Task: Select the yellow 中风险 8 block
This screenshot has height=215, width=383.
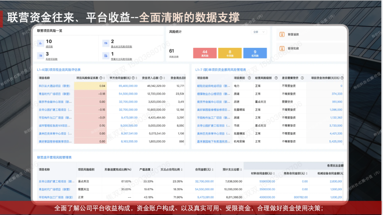Action: [x=230, y=53]
